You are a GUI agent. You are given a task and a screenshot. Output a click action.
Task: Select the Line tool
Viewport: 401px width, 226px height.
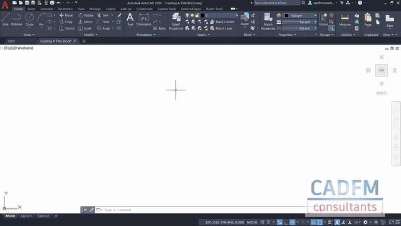[6, 19]
